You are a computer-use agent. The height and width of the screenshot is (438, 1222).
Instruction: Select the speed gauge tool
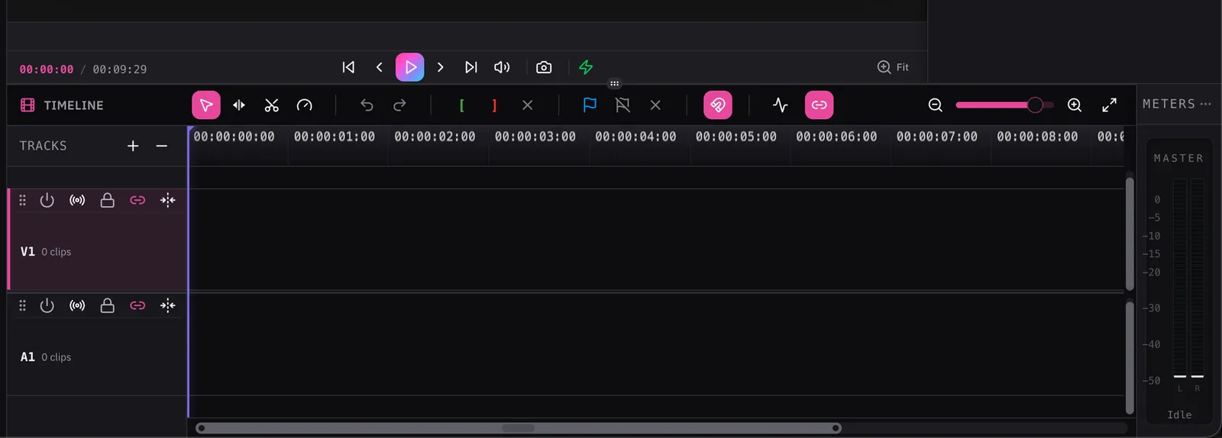(x=305, y=105)
